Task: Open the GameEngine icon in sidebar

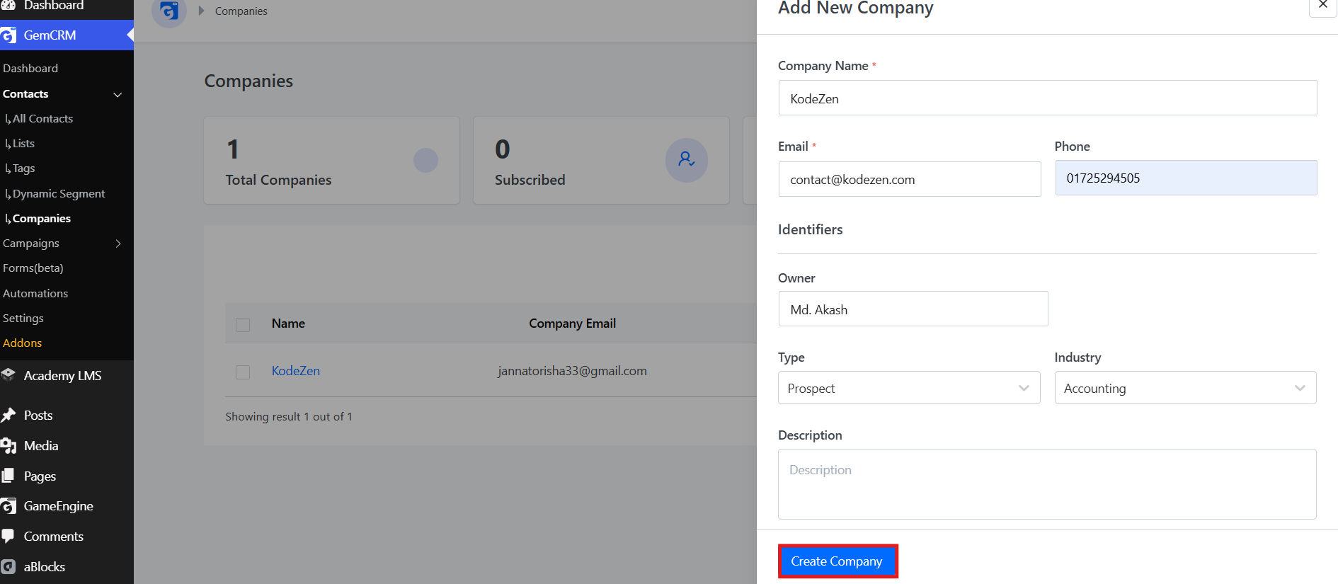Action: pyautogui.click(x=8, y=506)
